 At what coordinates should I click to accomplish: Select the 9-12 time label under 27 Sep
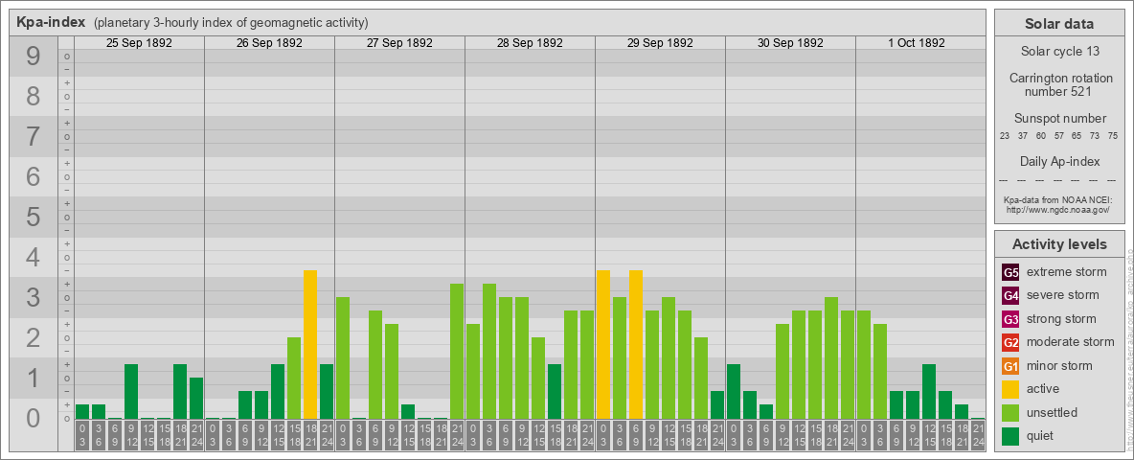392,435
